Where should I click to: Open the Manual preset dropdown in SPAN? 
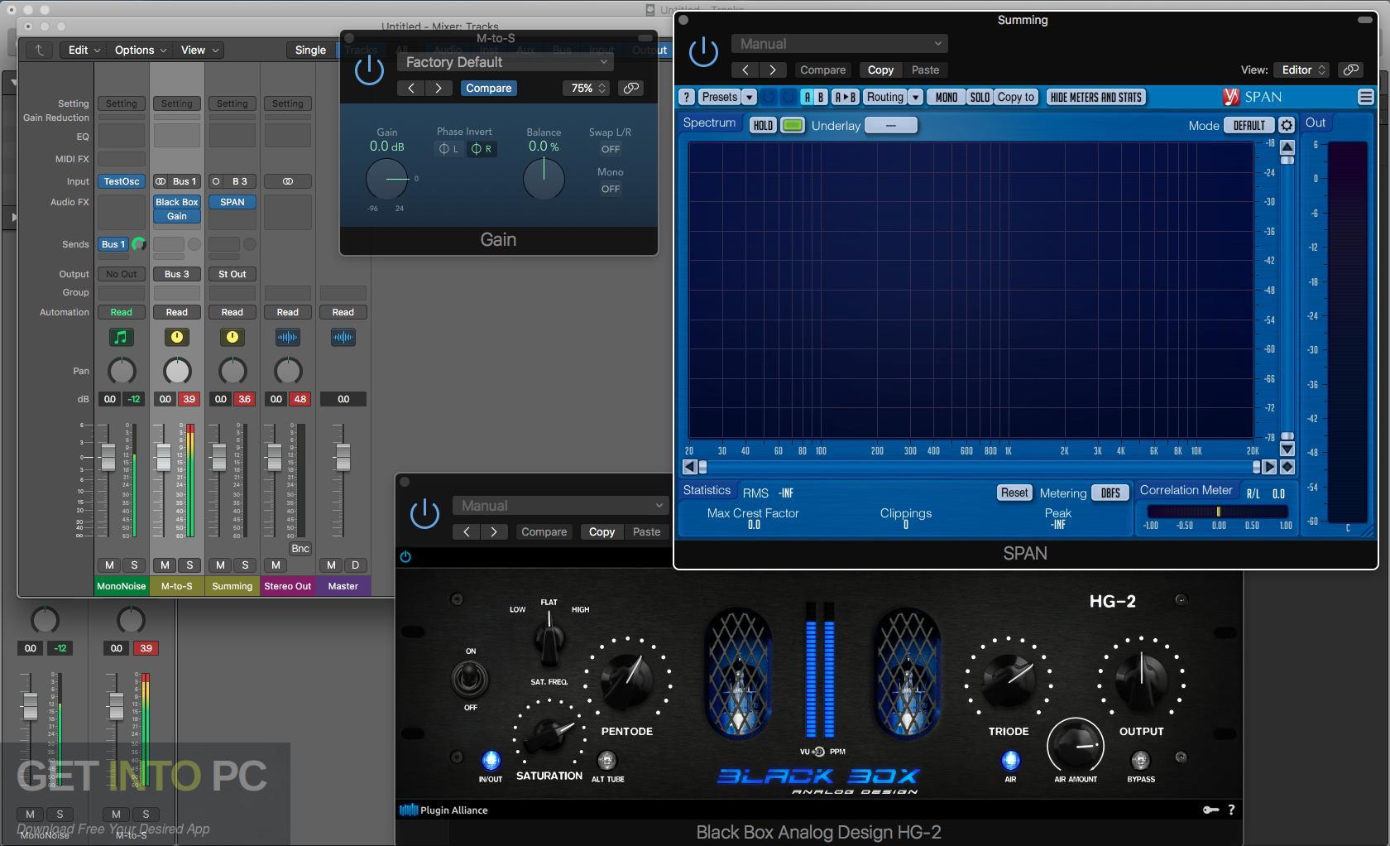coord(839,43)
